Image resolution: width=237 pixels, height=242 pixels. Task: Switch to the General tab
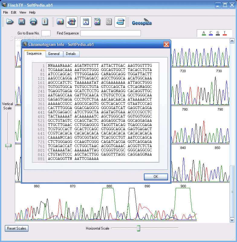click(x=54, y=54)
